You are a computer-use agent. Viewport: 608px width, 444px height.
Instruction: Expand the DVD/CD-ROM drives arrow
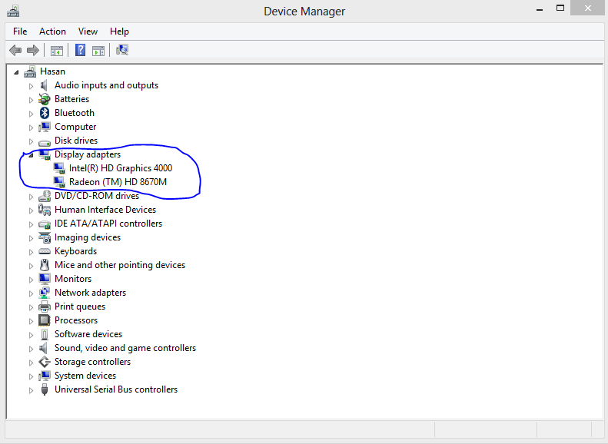[x=31, y=197]
